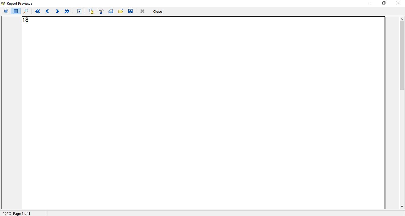Open the hammer design tool icon

[x=101, y=11]
